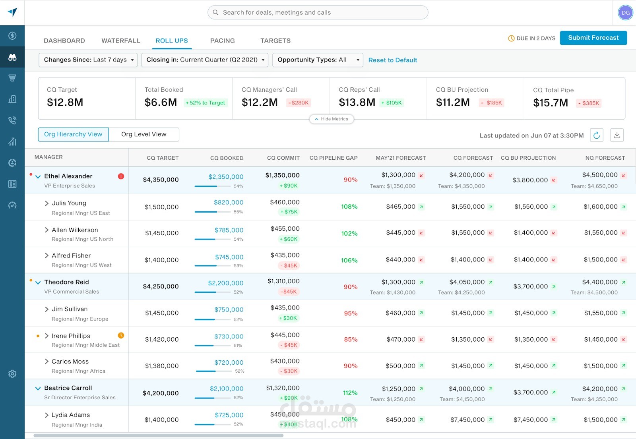Open the gauge sidebar icon
The width and height of the screenshot is (636, 439).
(x=12, y=205)
